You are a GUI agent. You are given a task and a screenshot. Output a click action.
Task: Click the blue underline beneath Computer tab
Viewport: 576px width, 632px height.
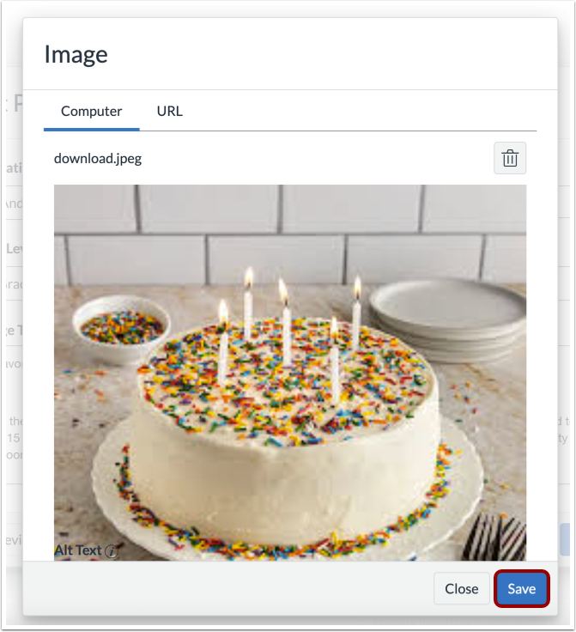pos(92,130)
